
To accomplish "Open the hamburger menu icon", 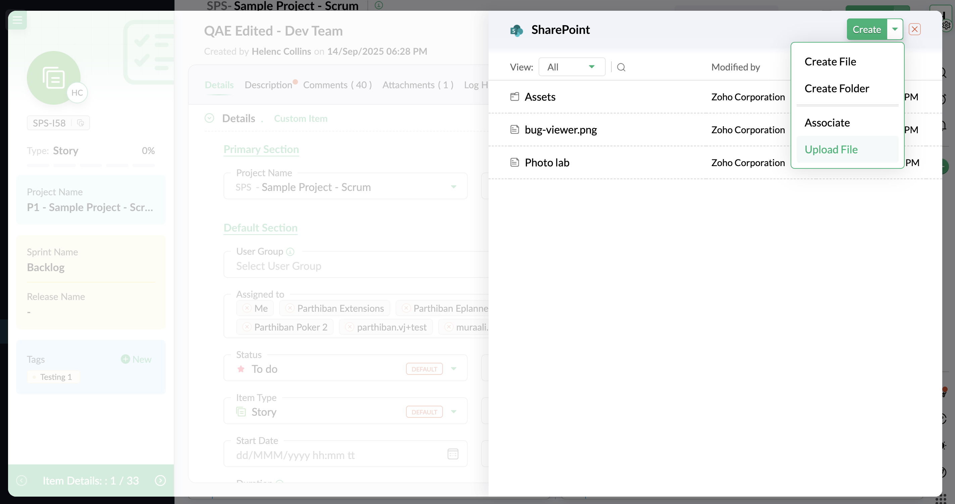I will pos(17,20).
